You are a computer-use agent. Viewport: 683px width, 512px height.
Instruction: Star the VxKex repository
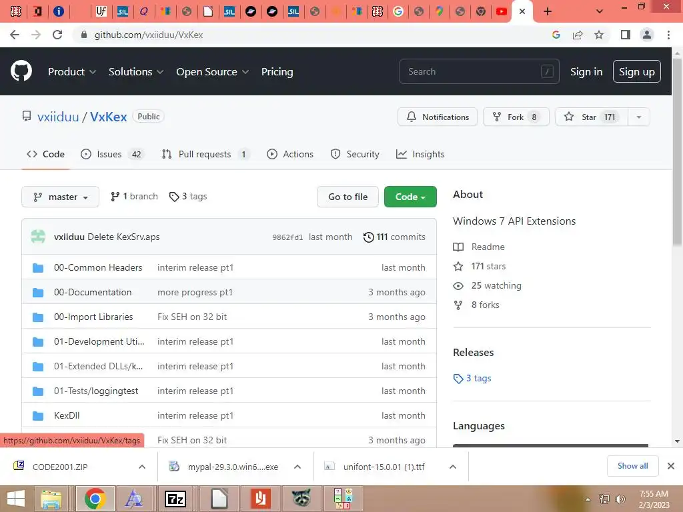click(592, 117)
